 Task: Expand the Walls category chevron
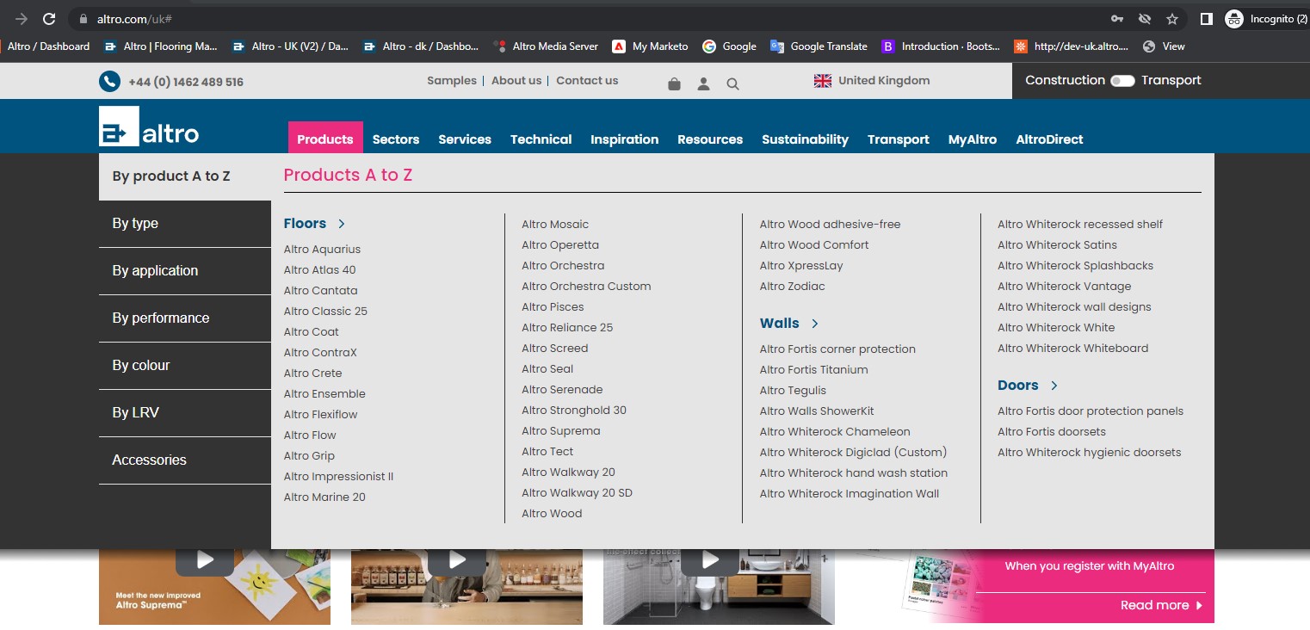[x=813, y=323]
